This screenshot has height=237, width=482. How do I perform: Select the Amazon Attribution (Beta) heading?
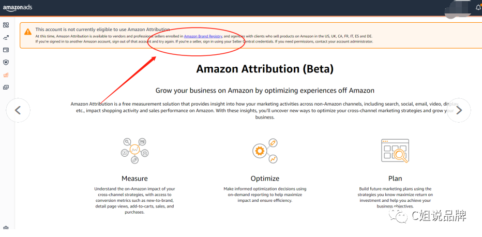[265, 68]
